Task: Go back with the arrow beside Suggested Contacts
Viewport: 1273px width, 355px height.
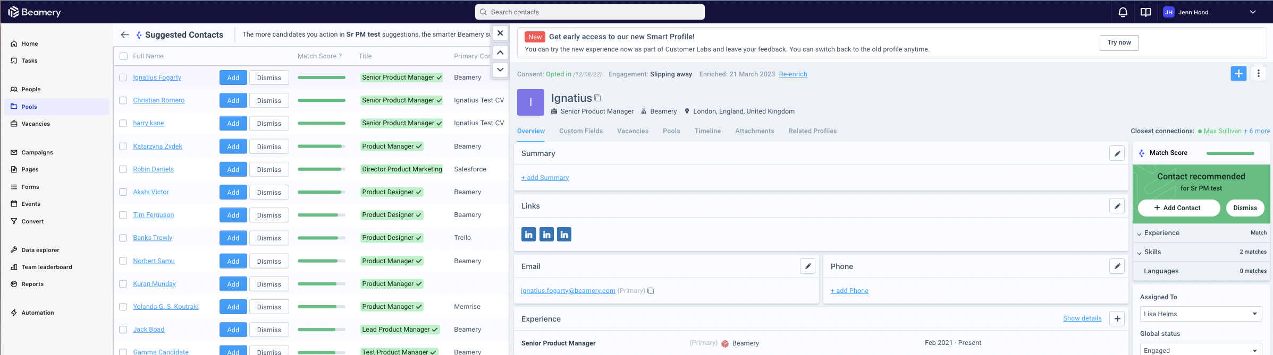Action: point(125,34)
